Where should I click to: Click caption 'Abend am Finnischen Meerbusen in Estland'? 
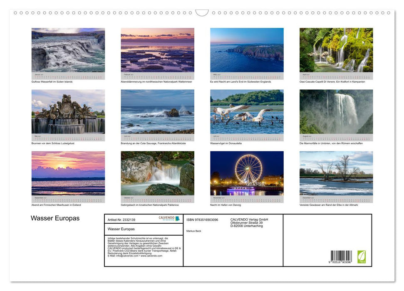coord(56,205)
